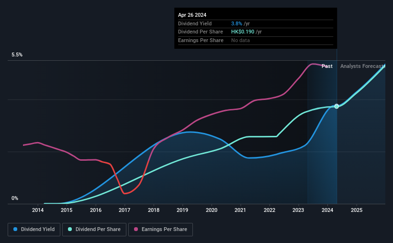Select the highlighted Apr 26 2024 data point
The width and height of the screenshot is (393, 243).
(x=337, y=106)
